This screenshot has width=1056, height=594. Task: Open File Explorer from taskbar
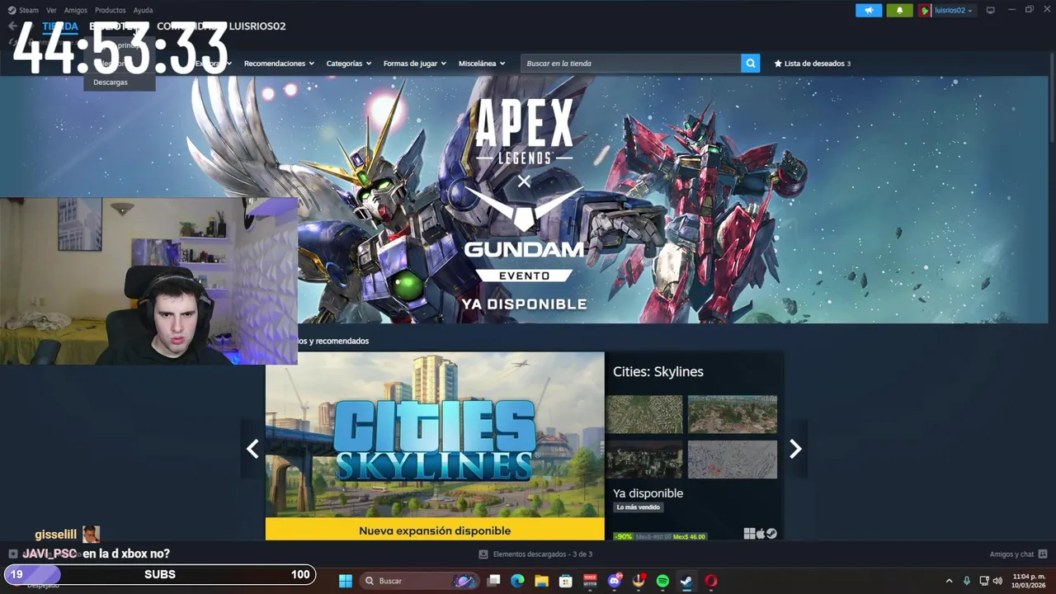click(x=542, y=581)
